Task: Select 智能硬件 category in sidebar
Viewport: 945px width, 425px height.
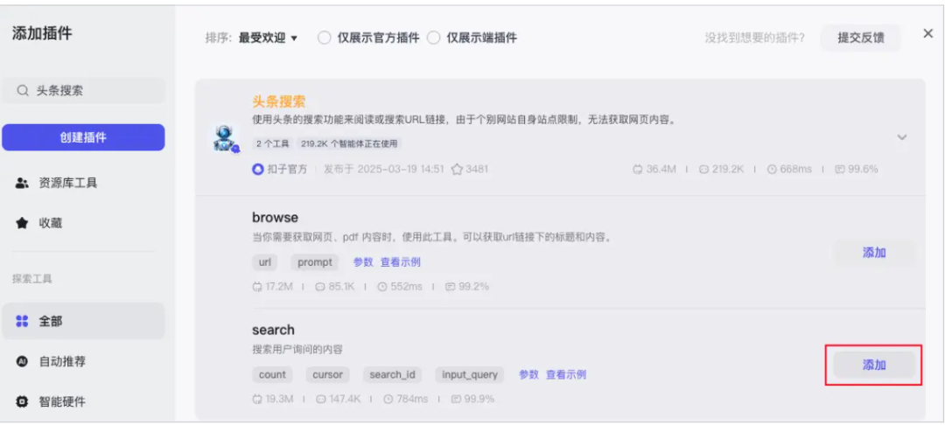Action: click(83, 401)
